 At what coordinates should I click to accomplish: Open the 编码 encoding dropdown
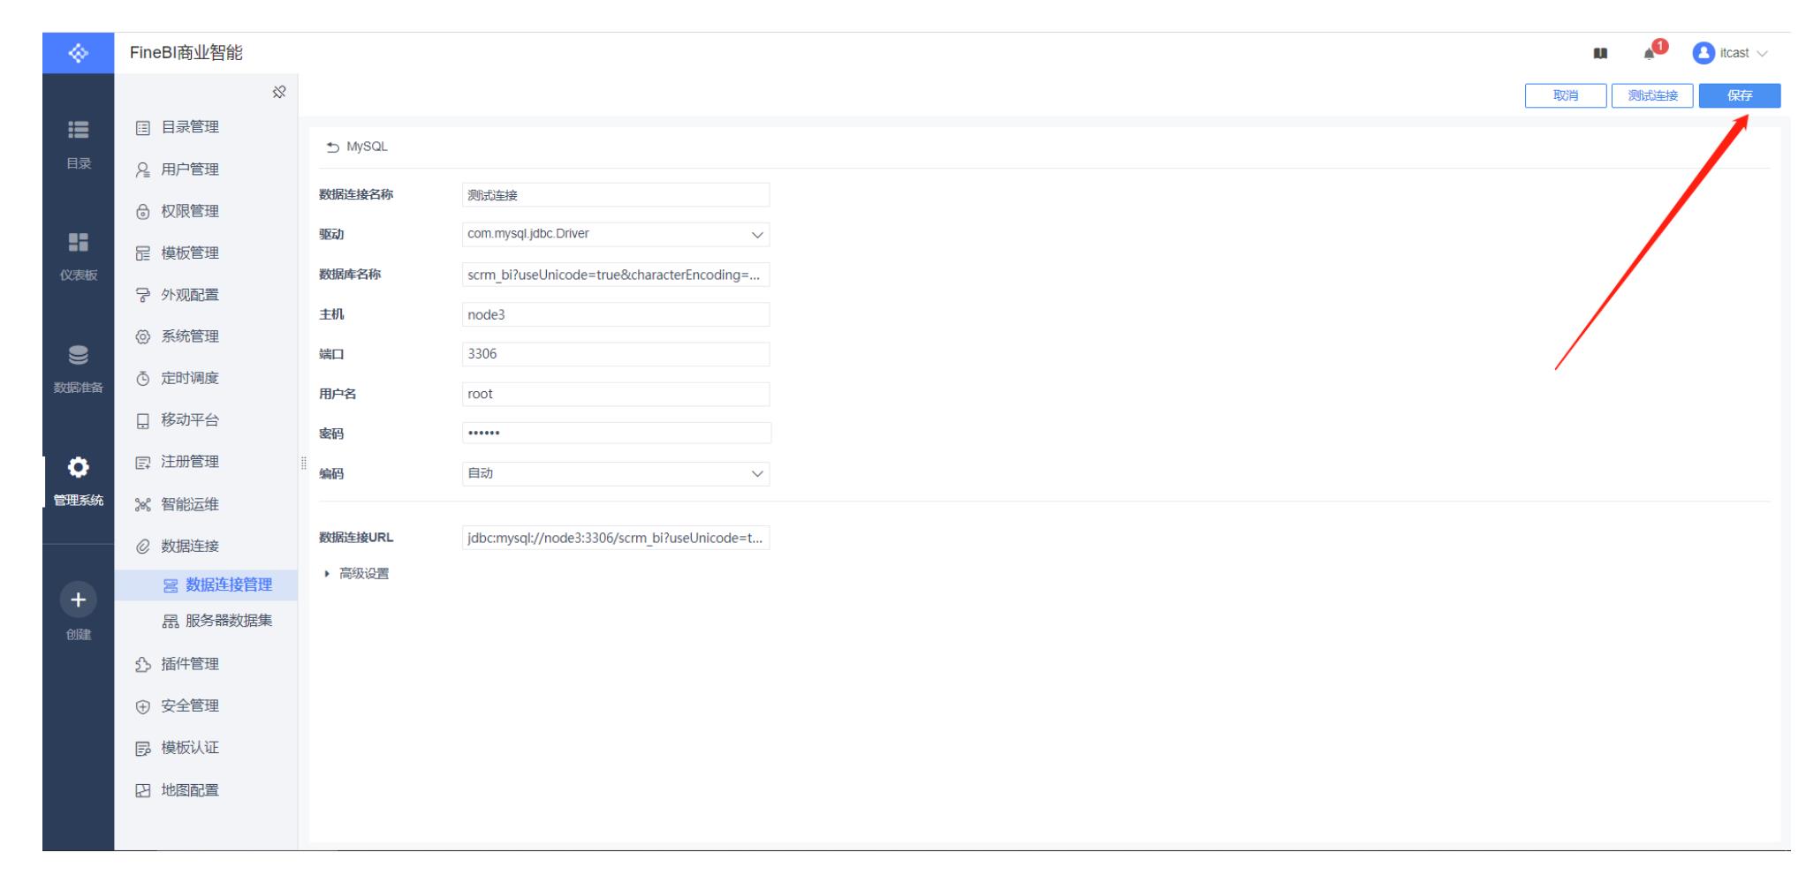(616, 474)
